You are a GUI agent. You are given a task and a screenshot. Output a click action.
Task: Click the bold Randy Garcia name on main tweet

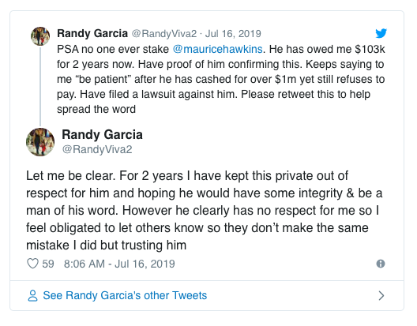click(x=102, y=134)
